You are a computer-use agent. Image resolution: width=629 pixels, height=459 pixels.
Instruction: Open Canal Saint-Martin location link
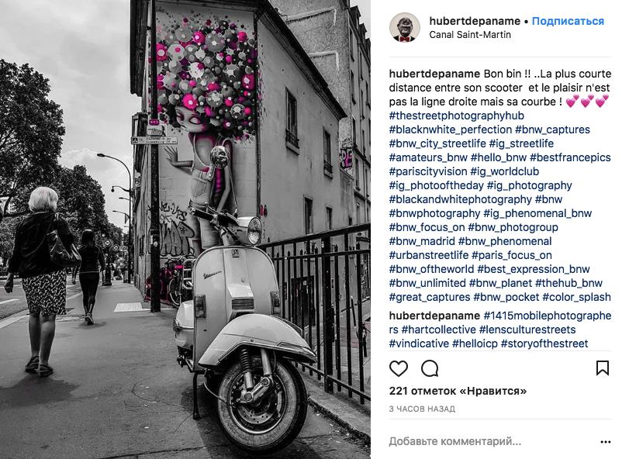click(470, 35)
